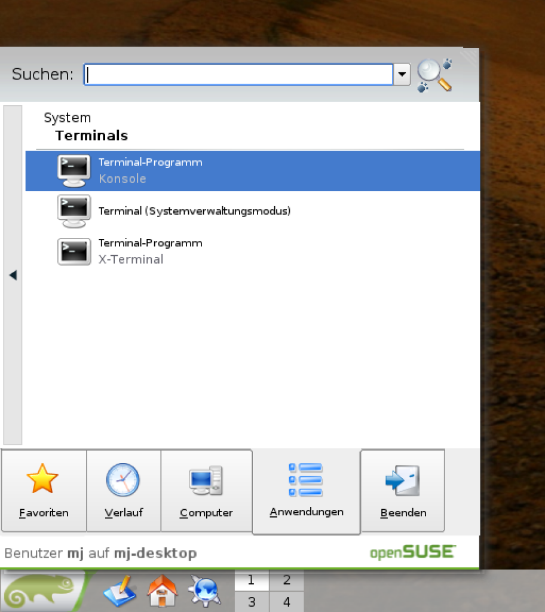Open Terminal (Systemverwaltungsmodus) entry
Image resolution: width=545 pixels, height=612 pixels.
tap(253, 211)
